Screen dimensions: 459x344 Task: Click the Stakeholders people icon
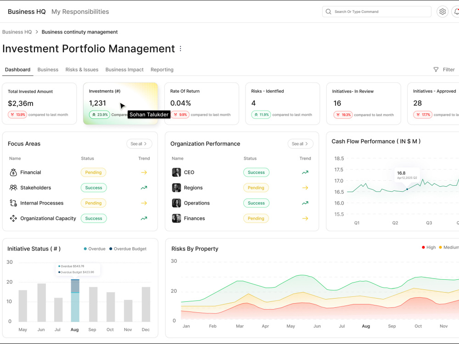point(13,188)
